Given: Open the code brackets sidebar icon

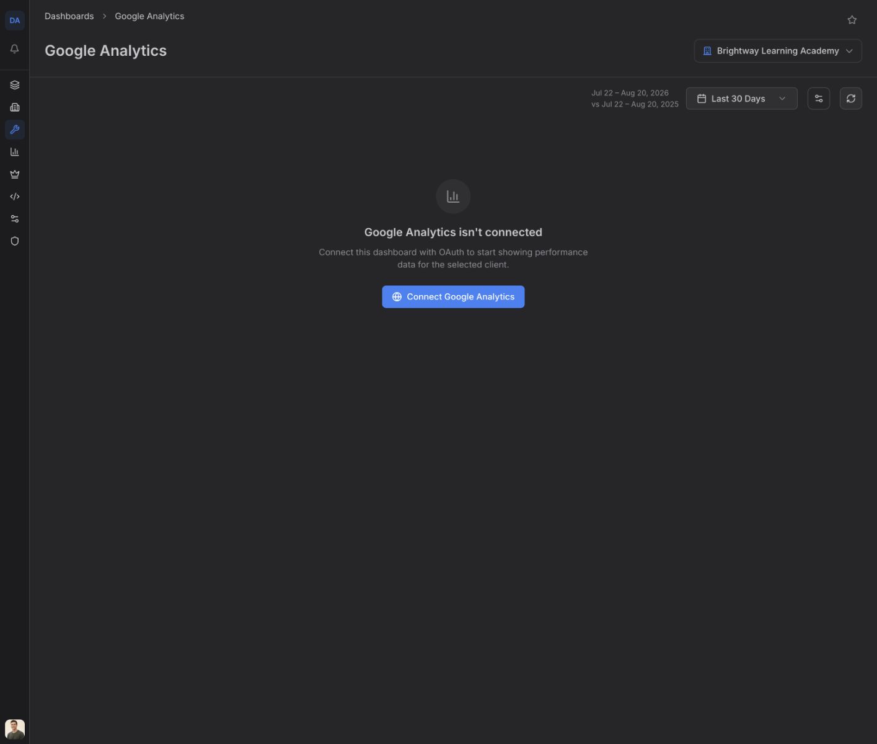Looking at the screenshot, I should coord(15,197).
